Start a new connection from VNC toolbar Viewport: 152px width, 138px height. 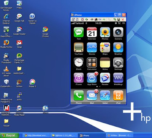pos(115,19)
